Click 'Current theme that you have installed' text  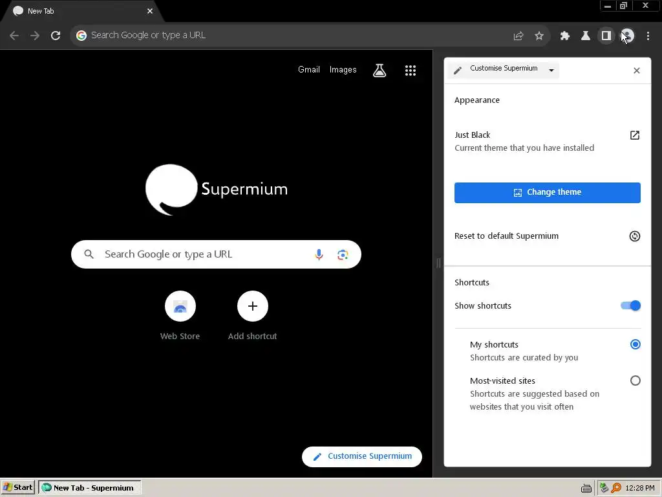524,148
